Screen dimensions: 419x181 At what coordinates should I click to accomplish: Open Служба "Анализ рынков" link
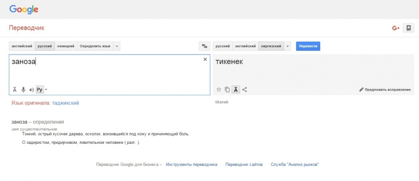coord(295,164)
